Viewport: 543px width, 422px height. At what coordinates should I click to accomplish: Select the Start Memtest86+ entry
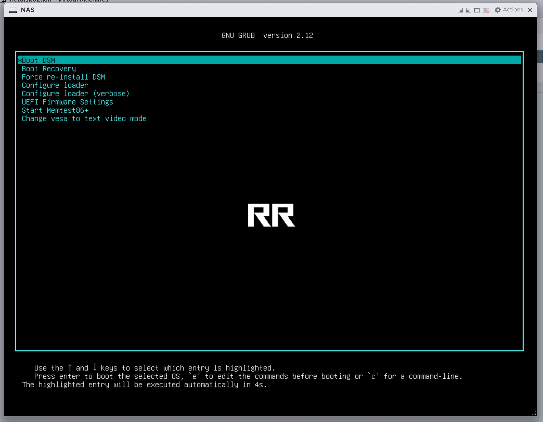[55, 110]
